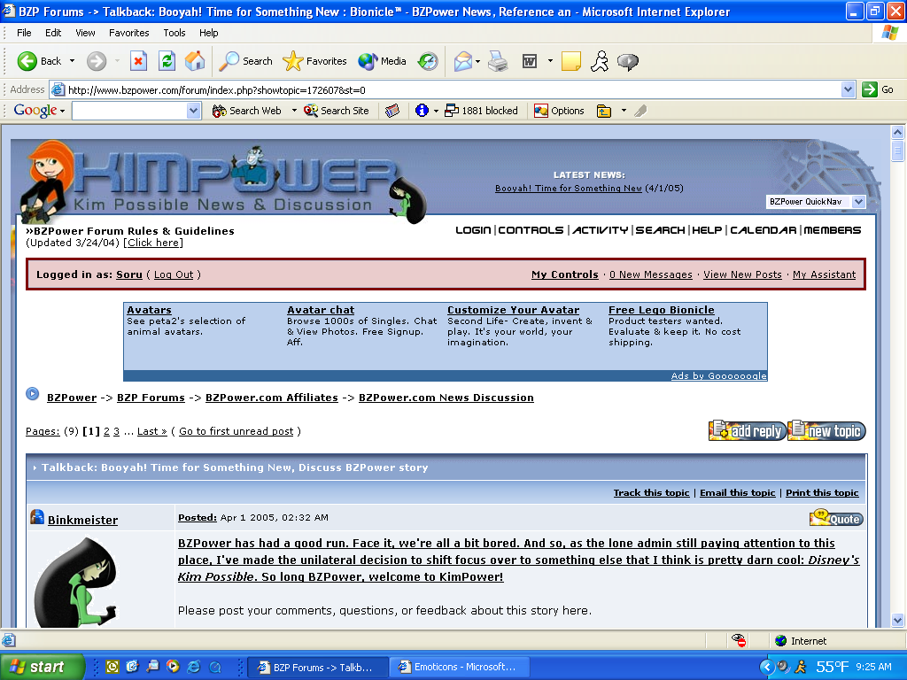The height and width of the screenshot is (680, 907).
Task: Open the Favorites star button
Action: (x=314, y=61)
